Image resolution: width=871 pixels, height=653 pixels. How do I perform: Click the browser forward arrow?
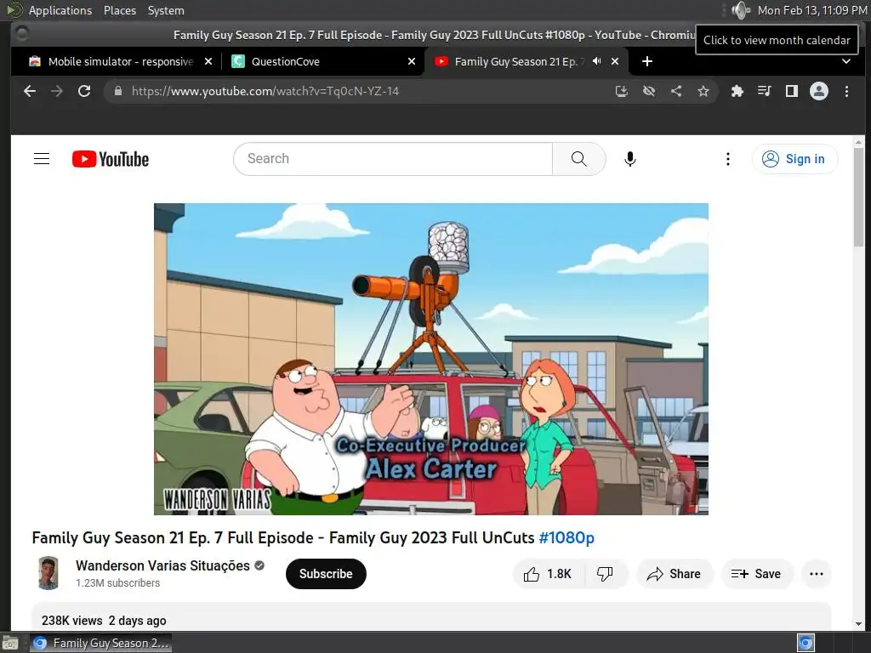(x=57, y=91)
